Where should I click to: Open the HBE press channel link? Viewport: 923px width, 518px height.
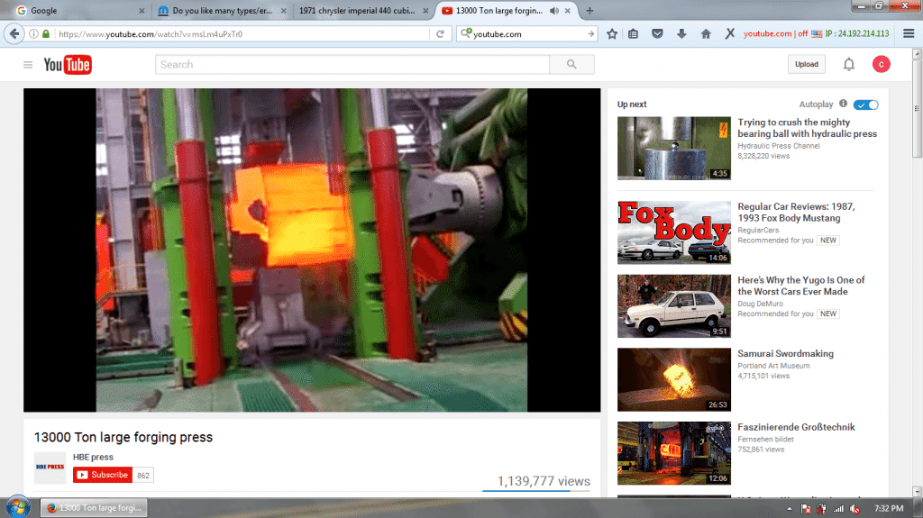click(93, 457)
